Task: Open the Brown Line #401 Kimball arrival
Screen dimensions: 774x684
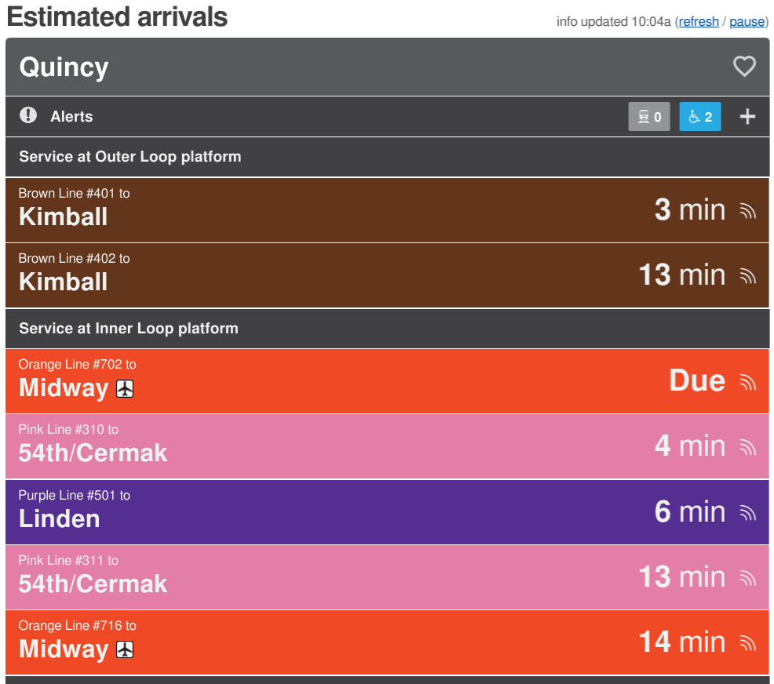Action: coord(314,209)
